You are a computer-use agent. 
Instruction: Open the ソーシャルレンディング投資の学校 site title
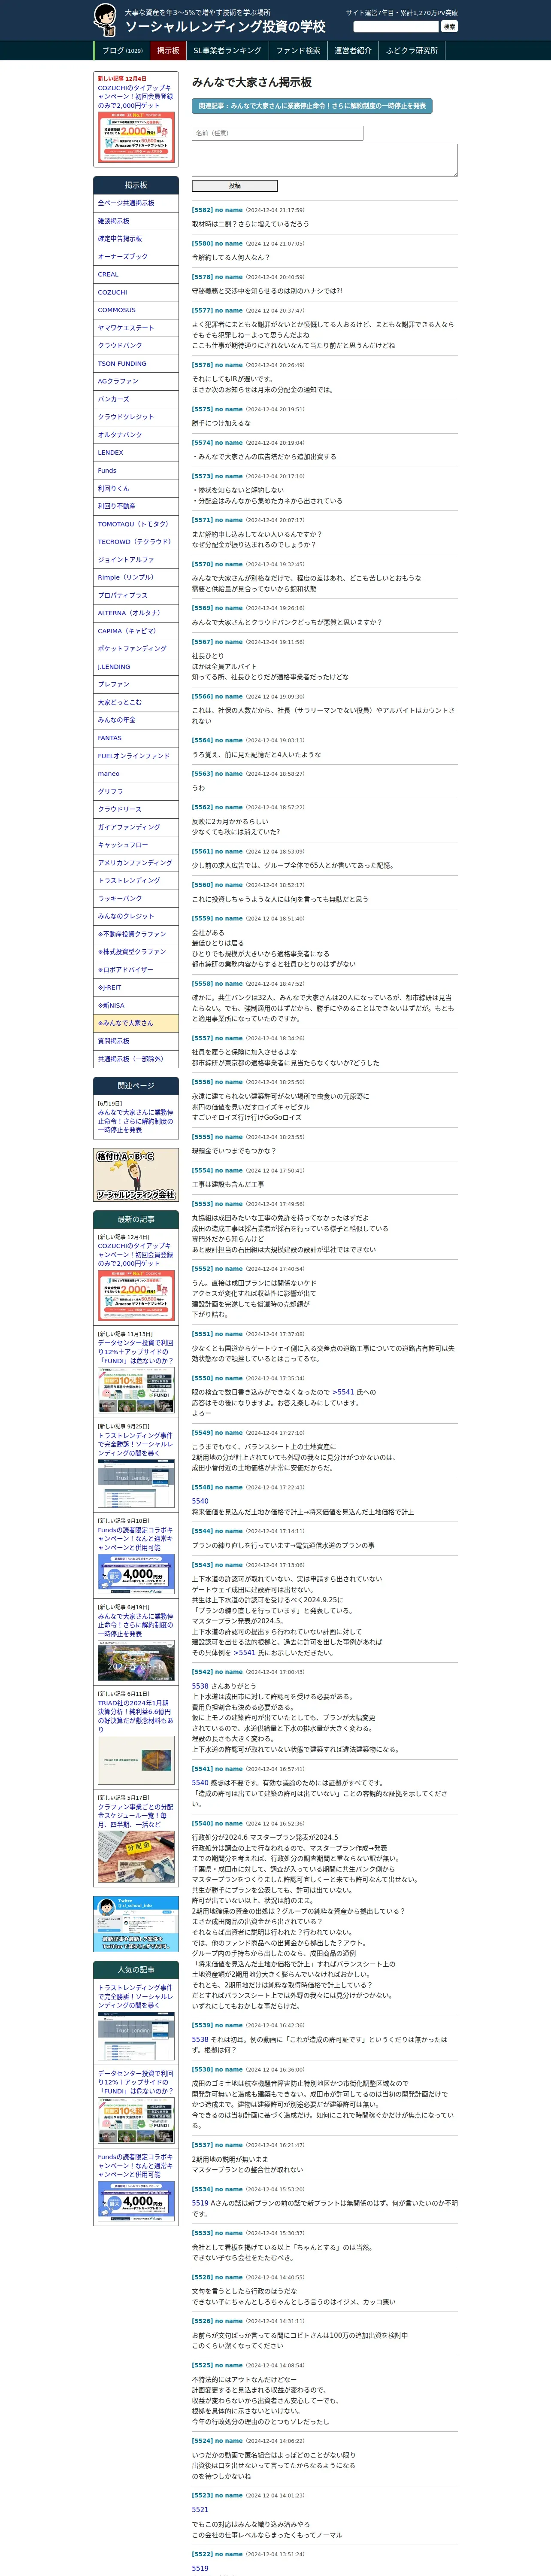[225, 27]
